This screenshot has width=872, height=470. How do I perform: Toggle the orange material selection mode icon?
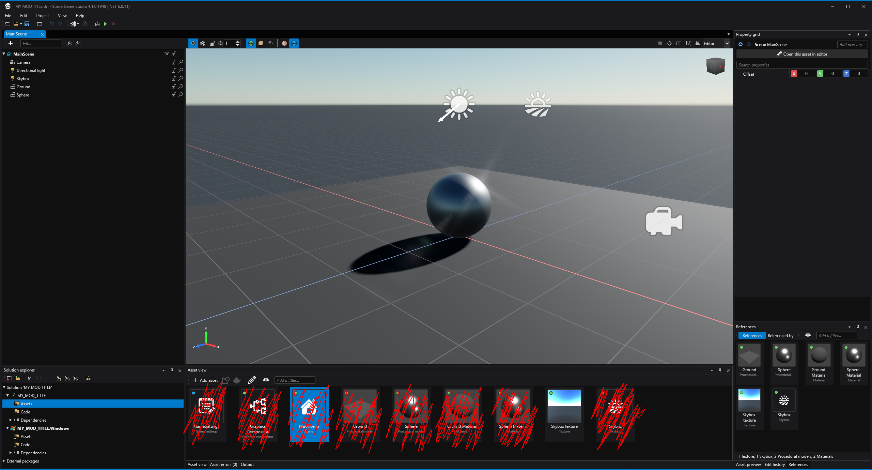[261, 43]
